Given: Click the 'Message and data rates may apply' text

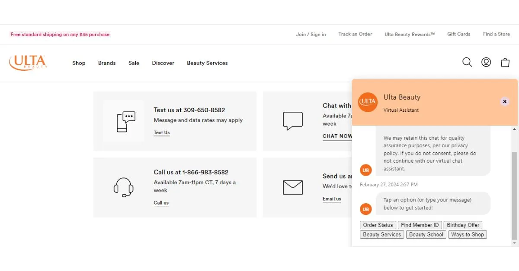Looking at the screenshot, I should click(198, 120).
